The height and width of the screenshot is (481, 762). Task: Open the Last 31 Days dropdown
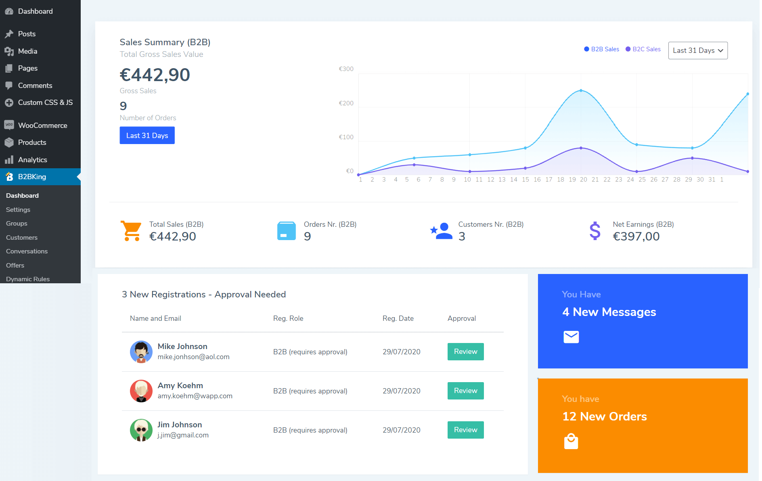pyautogui.click(x=697, y=50)
